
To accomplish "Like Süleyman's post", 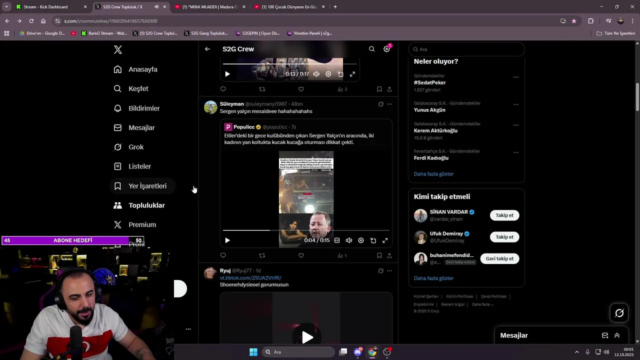I will click(x=301, y=255).
